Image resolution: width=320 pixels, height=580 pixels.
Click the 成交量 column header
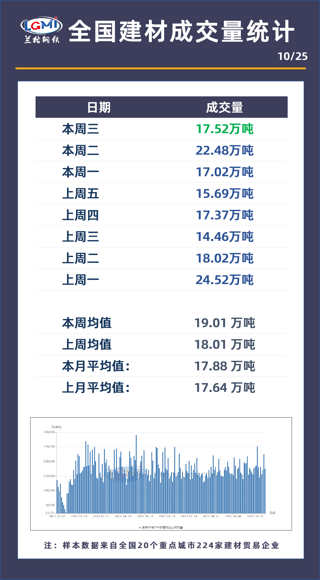coord(224,107)
